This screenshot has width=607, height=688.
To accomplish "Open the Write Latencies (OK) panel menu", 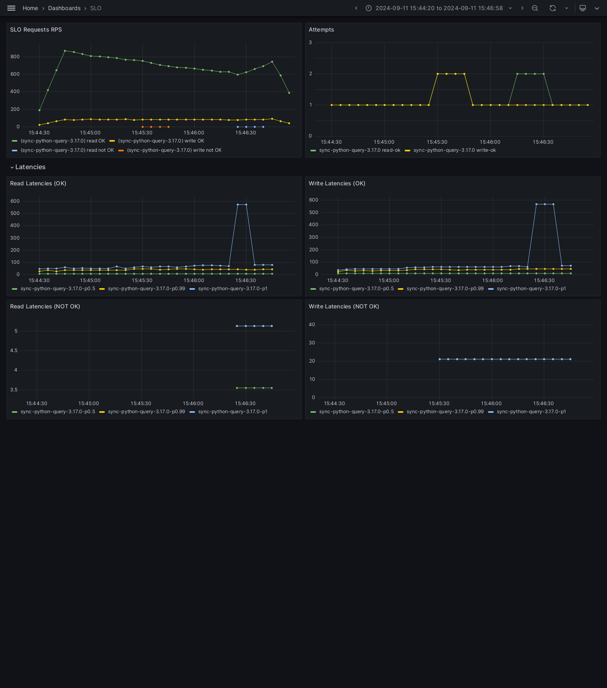I will pyautogui.click(x=337, y=183).
